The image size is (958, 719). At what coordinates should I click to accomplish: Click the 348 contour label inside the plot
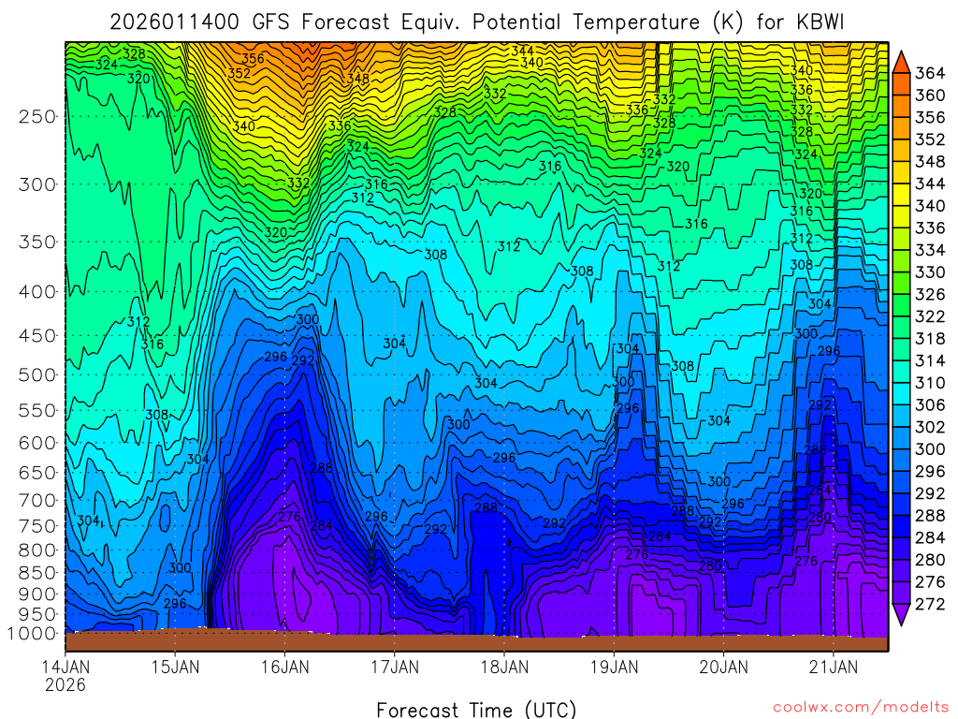coord(358,79)
